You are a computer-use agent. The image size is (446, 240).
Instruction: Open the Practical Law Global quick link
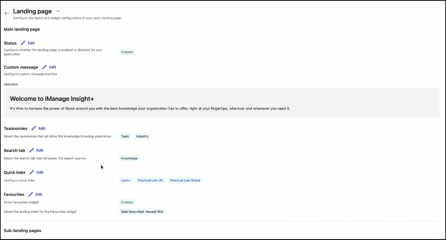click(185, 180)
